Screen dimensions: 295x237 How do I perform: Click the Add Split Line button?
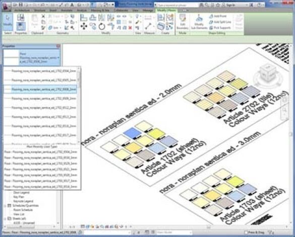(x=220, y=22)
